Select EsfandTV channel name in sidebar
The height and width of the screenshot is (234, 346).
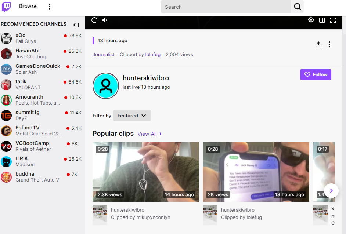(27, 128)
